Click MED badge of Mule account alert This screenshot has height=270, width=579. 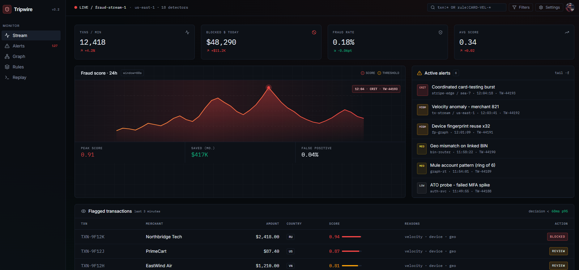coord(422,168)
